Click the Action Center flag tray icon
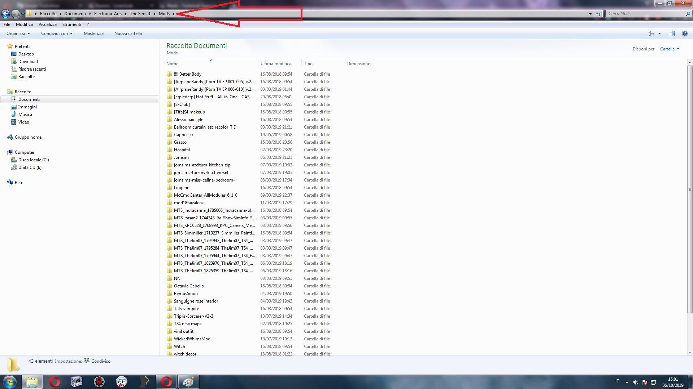 [645, 382]
